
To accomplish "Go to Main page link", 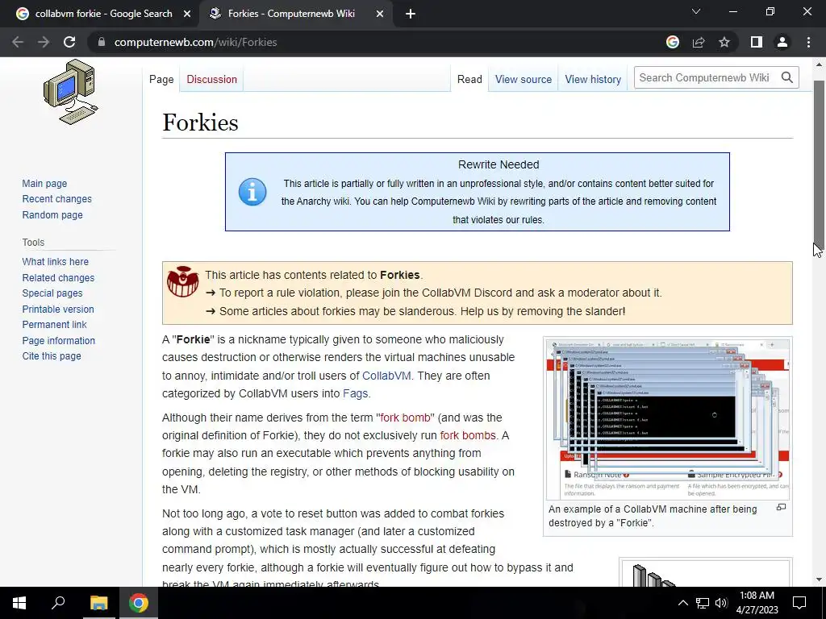I will [x=45, y=183].
